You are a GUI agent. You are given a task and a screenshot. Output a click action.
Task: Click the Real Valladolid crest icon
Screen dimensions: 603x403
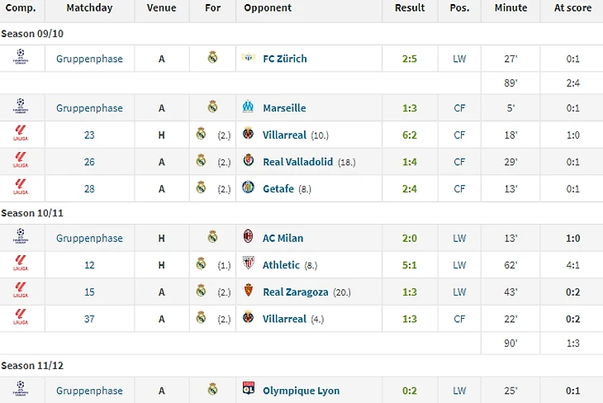[249, 160]
